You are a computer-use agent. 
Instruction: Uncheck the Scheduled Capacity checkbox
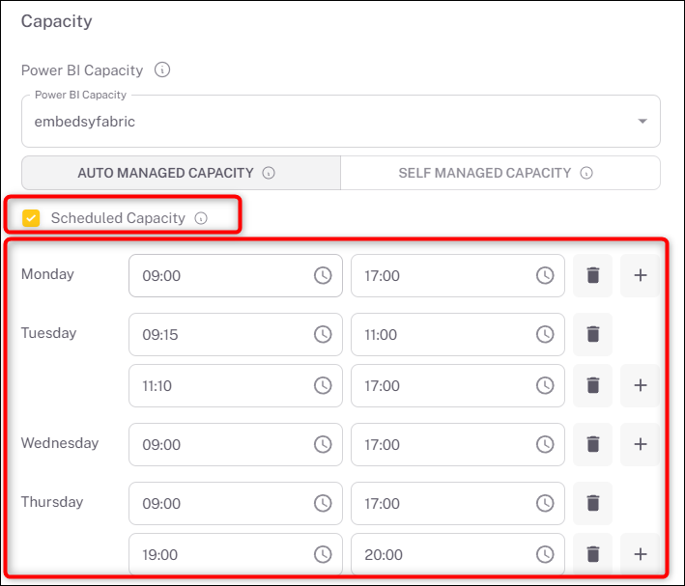pyautogui.click(x=32, y=218)
